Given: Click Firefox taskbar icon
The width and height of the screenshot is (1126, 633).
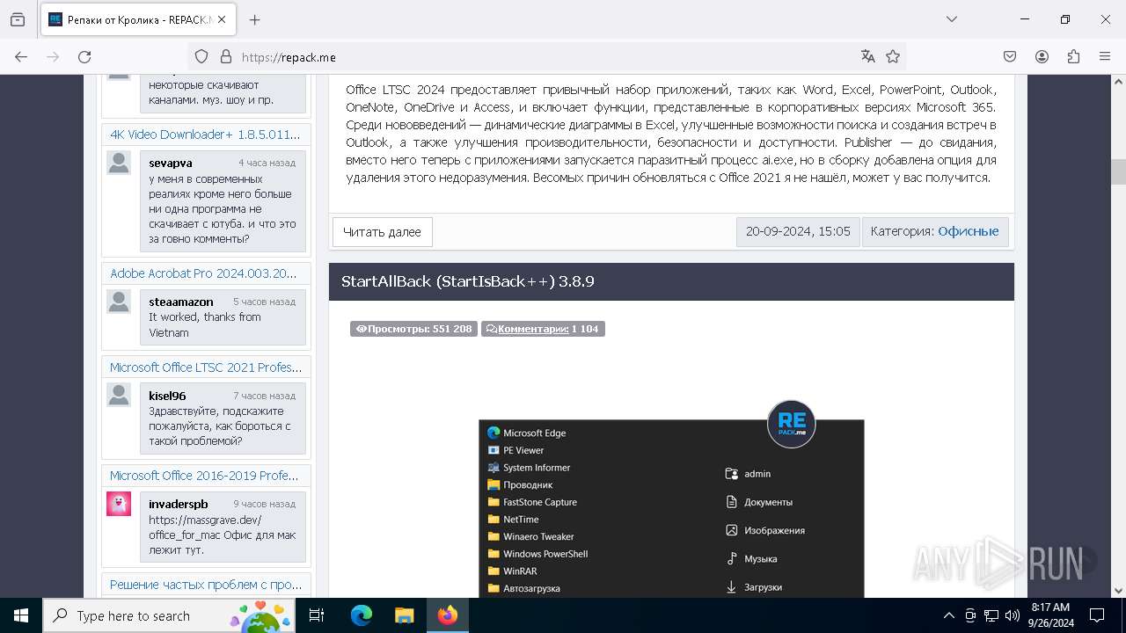Looking at the screenshot, I should 448,615.
